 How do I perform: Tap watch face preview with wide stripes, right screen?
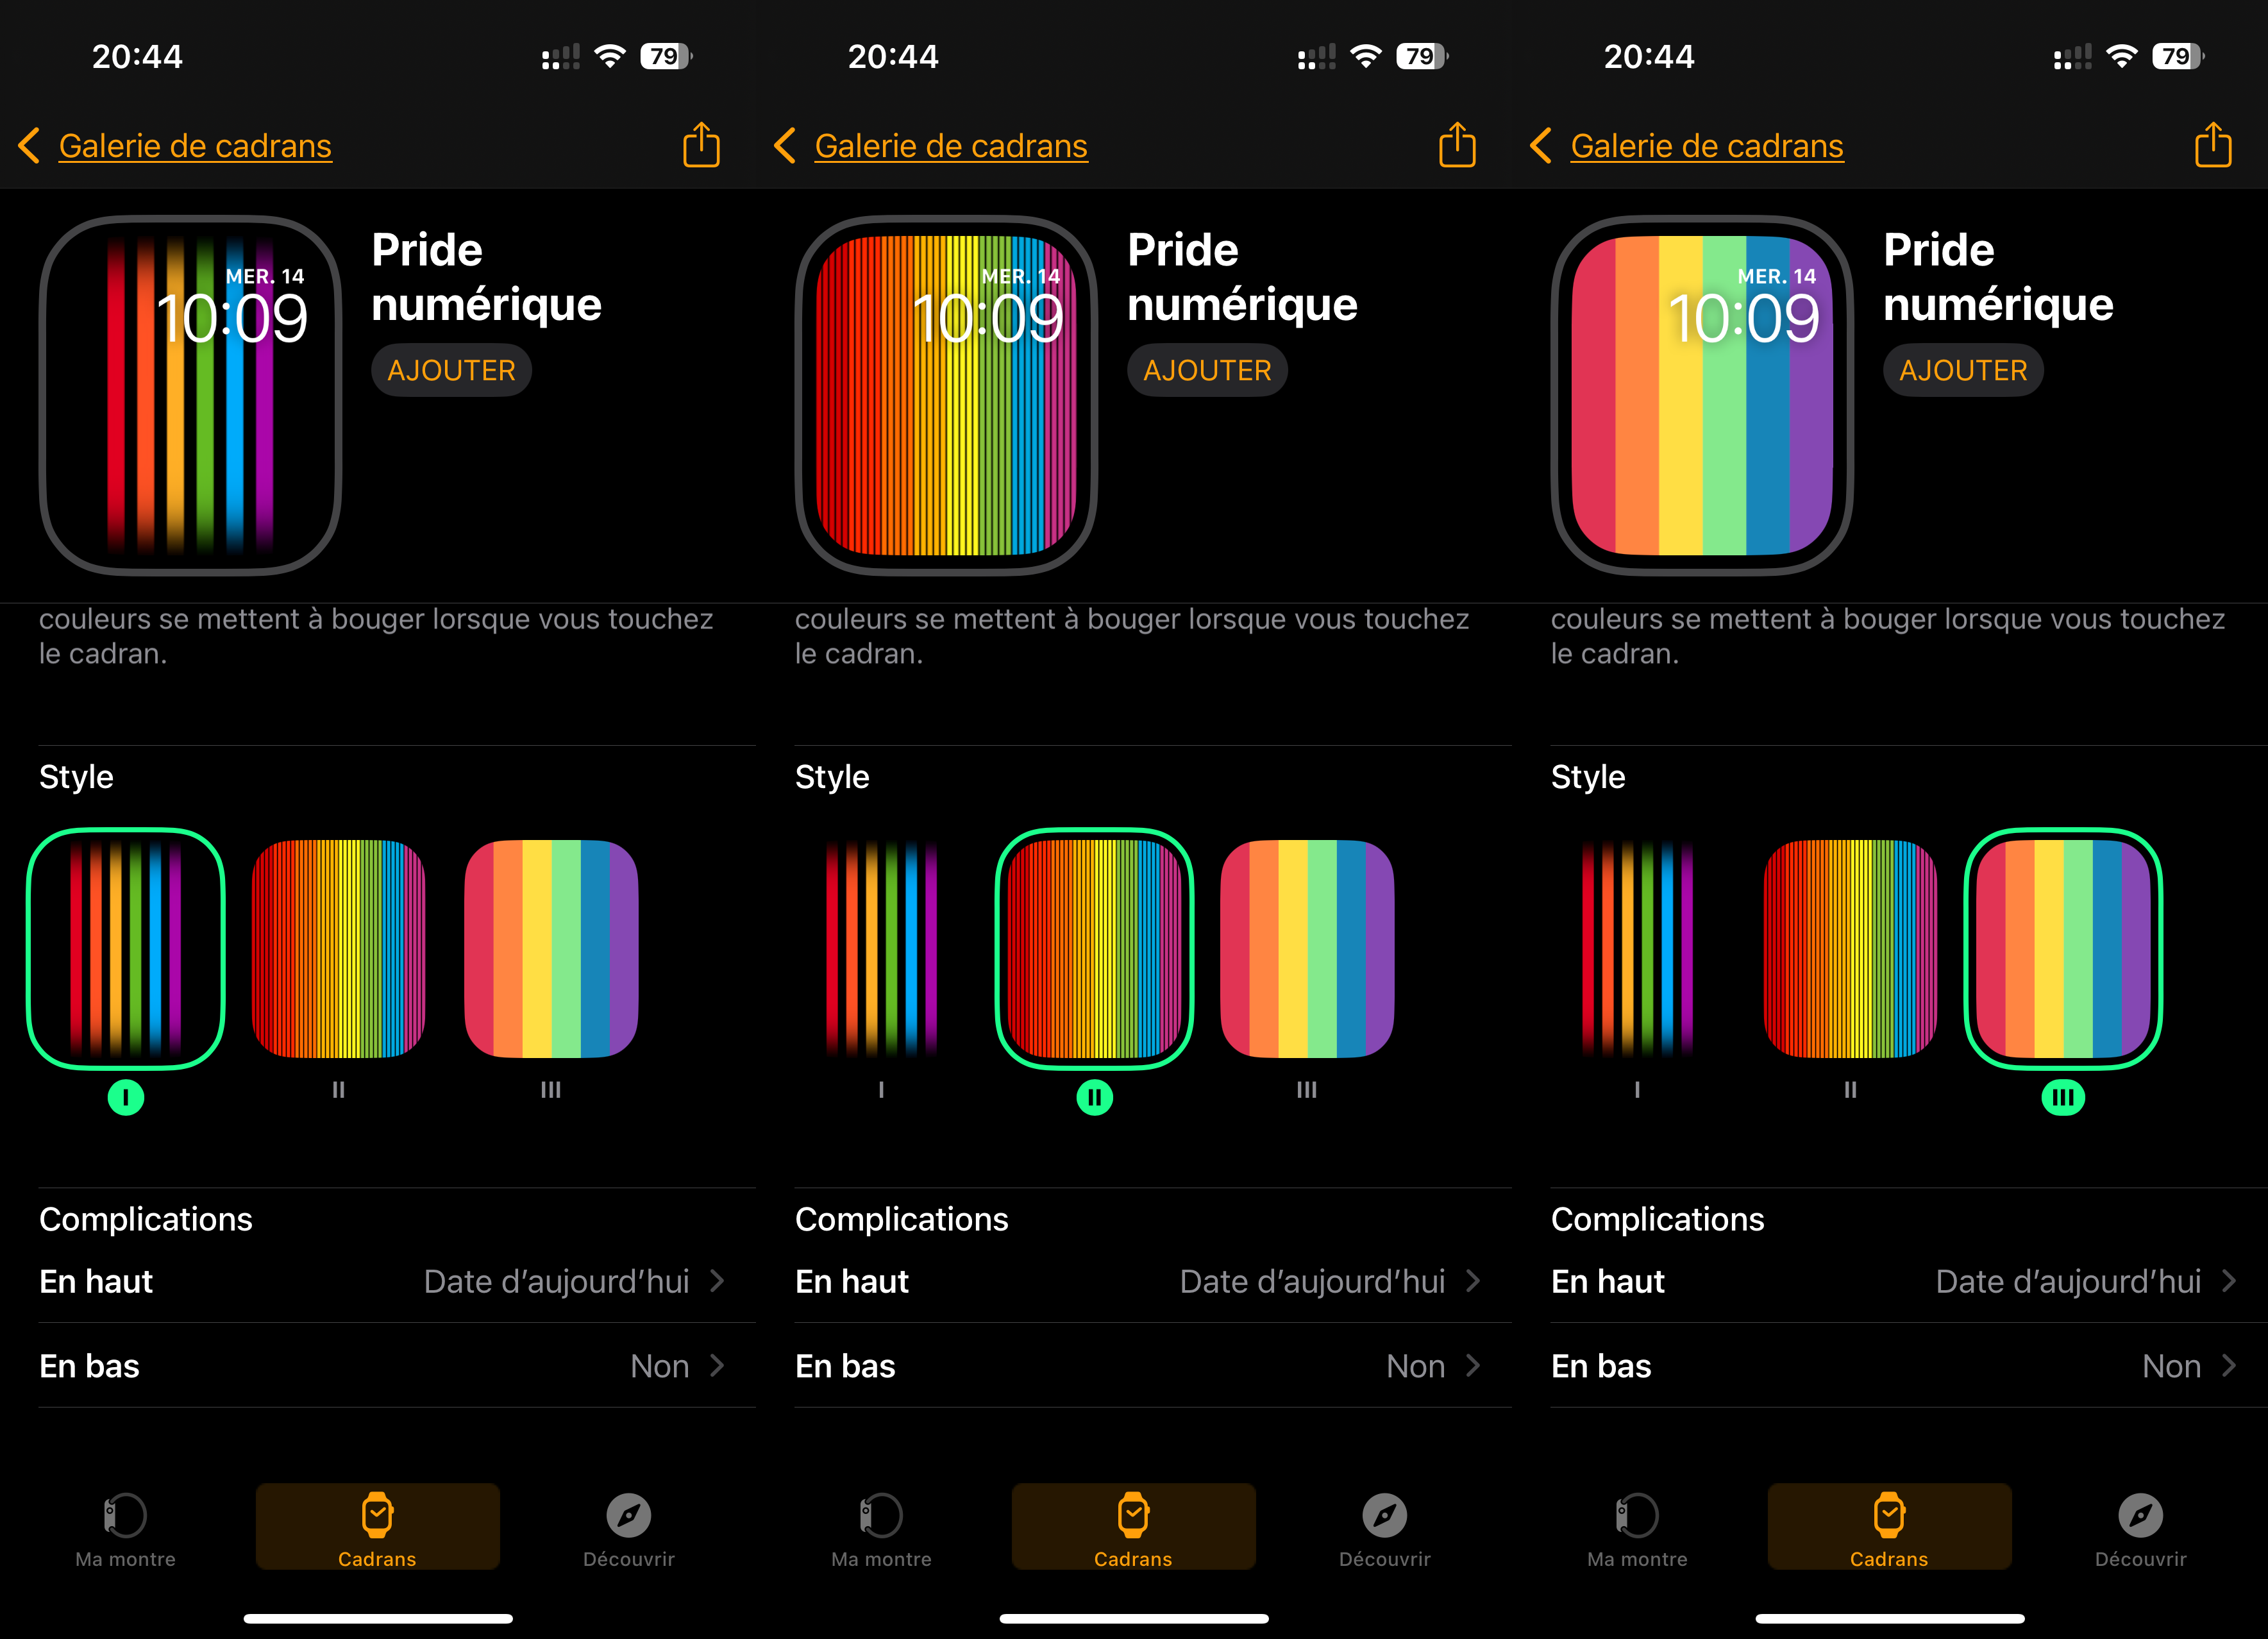pos(1702,395)
